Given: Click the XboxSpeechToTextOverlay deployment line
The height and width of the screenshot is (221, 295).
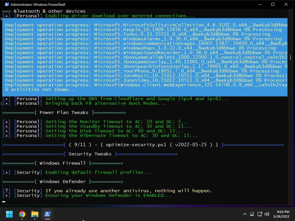Looking at the screenshot, I should click(x=146, y=66).
